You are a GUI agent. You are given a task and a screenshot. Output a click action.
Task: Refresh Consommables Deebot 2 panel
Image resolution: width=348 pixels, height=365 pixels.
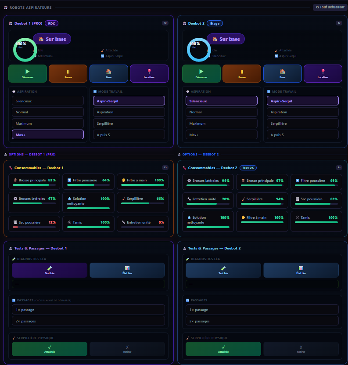coord(339,167)
